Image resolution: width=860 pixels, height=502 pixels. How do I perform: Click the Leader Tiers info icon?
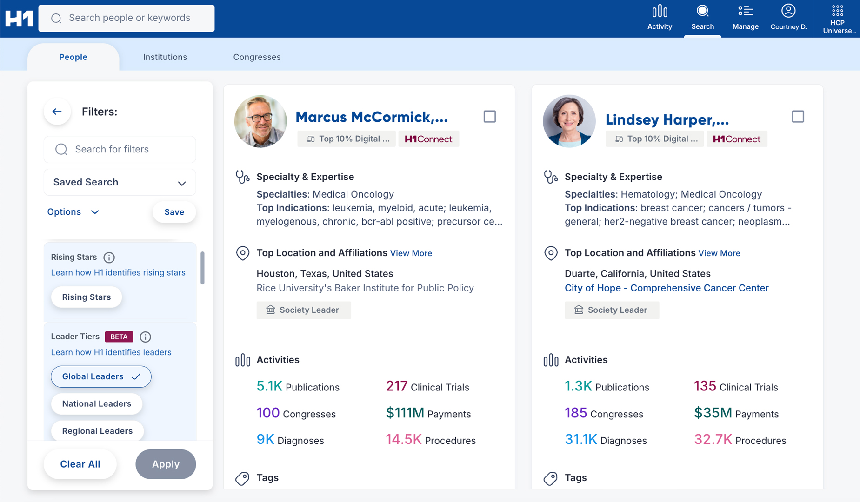click(145, 337)
